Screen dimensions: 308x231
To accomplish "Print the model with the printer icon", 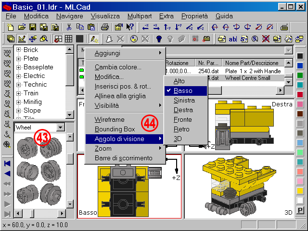I will pyautogui.click(x=105, y=27).
